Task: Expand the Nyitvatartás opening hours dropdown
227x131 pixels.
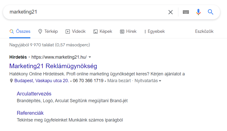Action: coord(148,81)
